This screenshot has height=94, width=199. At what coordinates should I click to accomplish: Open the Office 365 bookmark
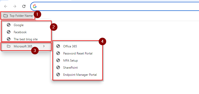pyautogui.click(x=77, y=46)
